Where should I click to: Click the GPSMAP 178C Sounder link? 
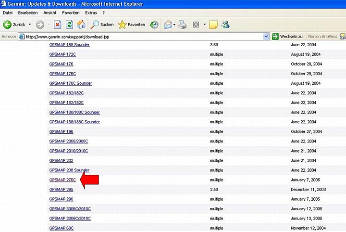pyautogui.click(x=71, y=83)
